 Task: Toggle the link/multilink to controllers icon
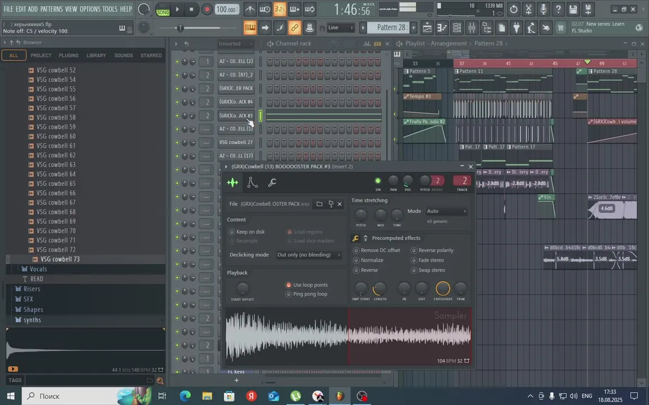(x=294, y=28)
